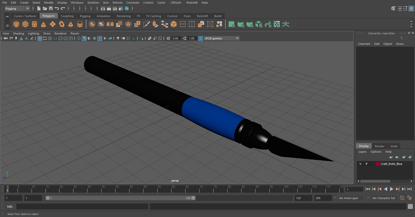
Task: Create a polygon sphere from the shelf
Action: tap(16, 24)
